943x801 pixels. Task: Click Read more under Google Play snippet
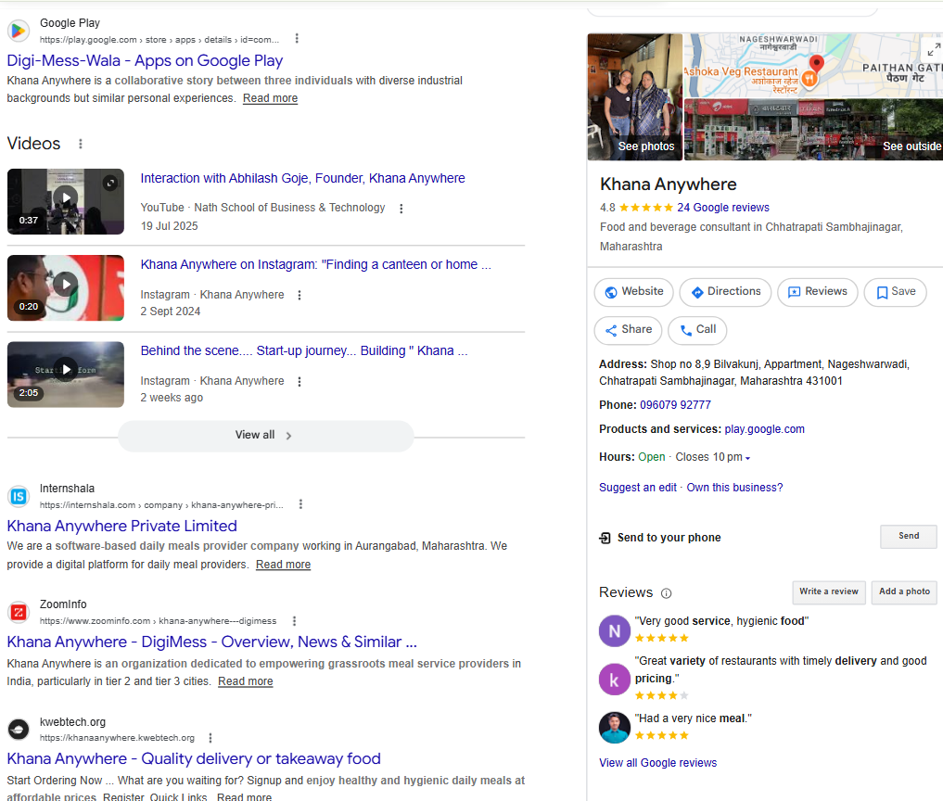270,98
